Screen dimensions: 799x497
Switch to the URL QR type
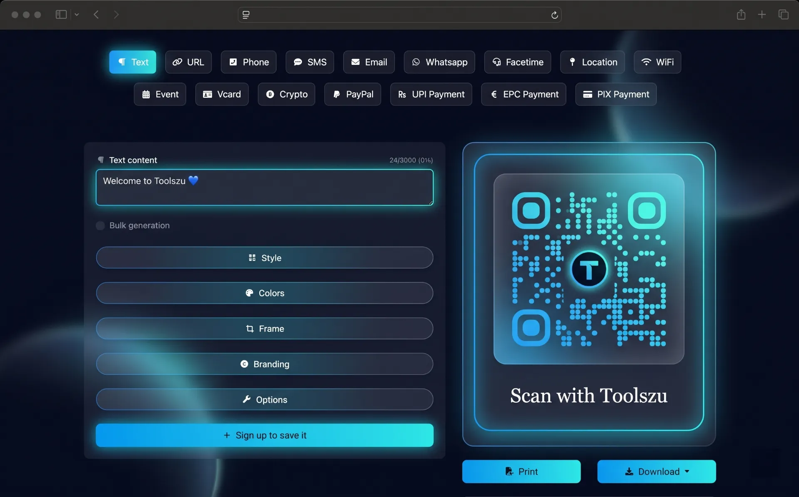tap(188, 62)
